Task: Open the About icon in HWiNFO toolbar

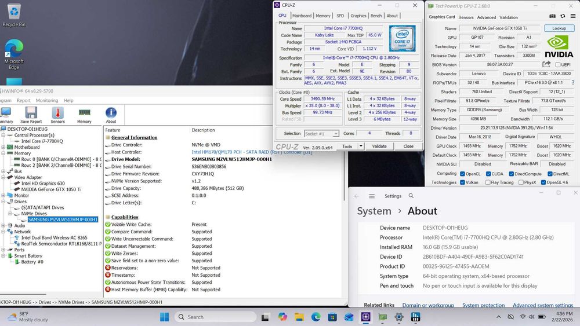Action: click(111, 115)
